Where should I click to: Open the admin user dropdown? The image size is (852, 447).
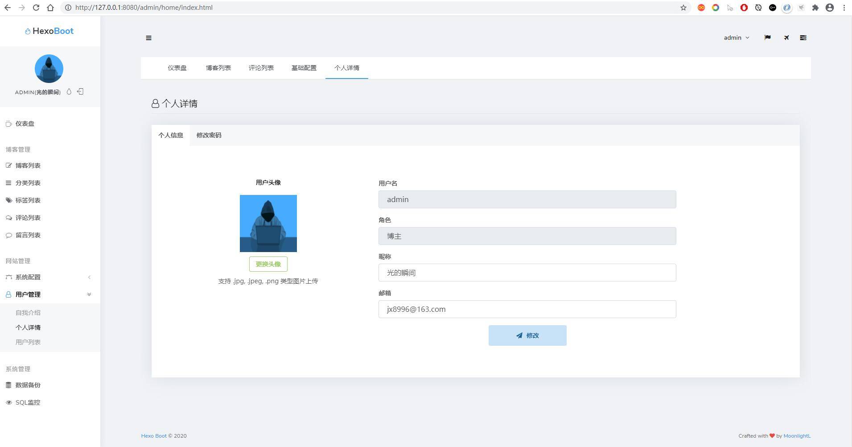click(x=736, y=38)
